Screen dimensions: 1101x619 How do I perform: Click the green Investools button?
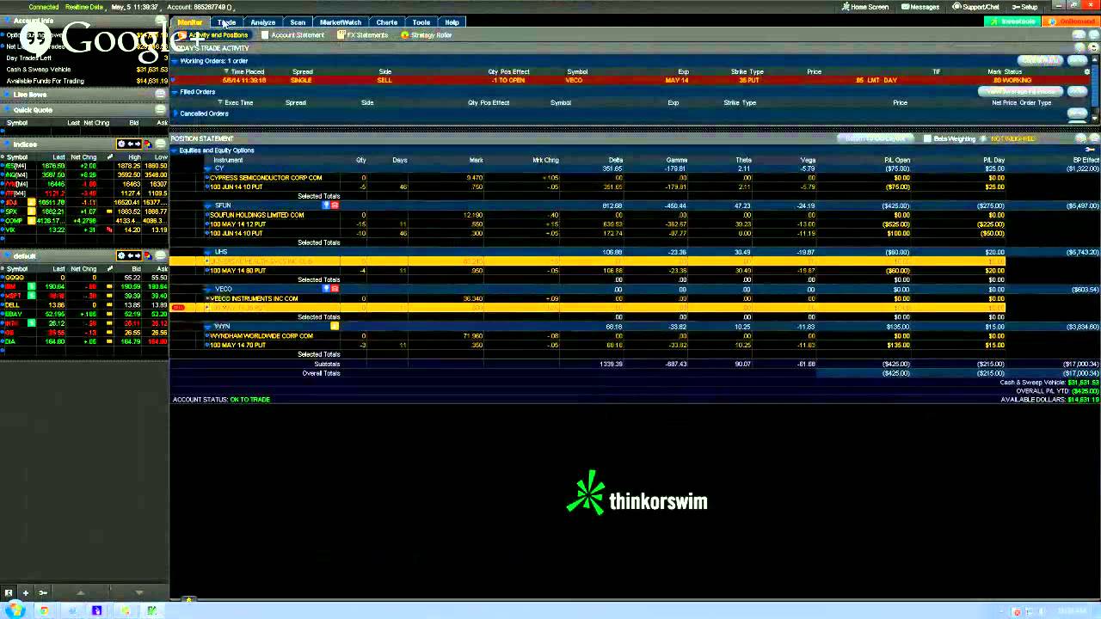point(1012,21)
